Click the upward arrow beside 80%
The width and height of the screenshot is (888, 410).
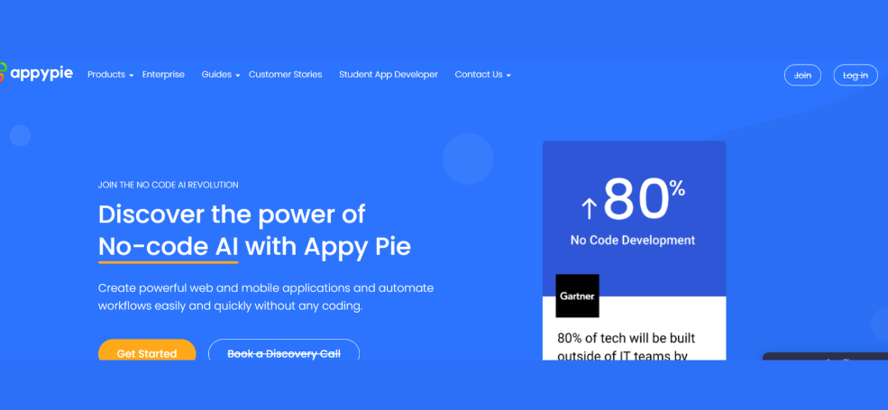tap(589, 208)
